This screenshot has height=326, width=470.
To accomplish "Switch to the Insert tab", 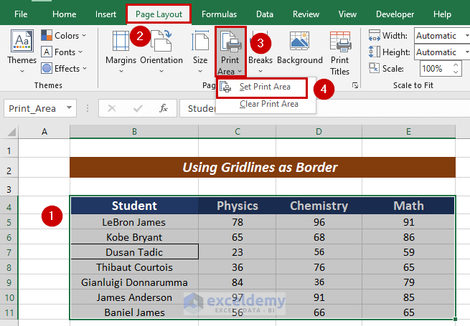I will point(105,14).
